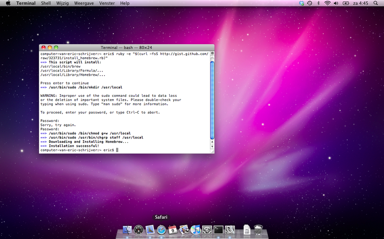The image size is (384, 239).
Task: Open the Wi-Fi status menu
Action: point(327,3)
